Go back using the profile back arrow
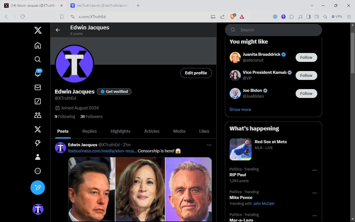Screen dimensions: 355x222 (58, 30)
